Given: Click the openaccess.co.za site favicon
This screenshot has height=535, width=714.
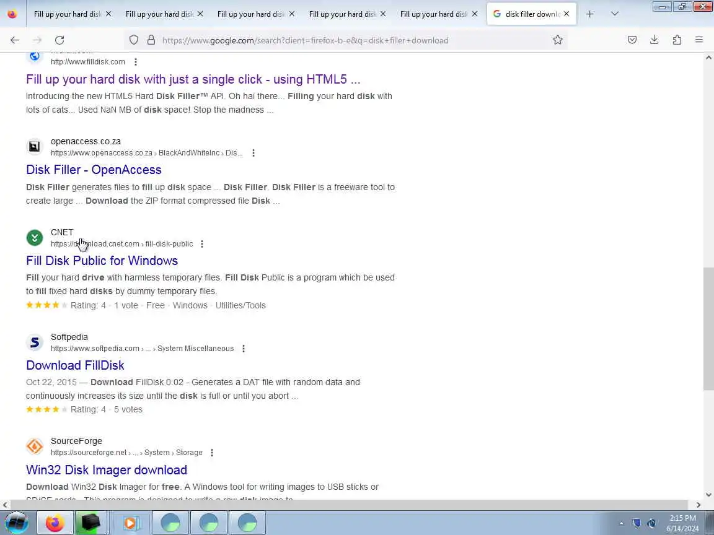Looking at the screenshot, I should [35, 147].
